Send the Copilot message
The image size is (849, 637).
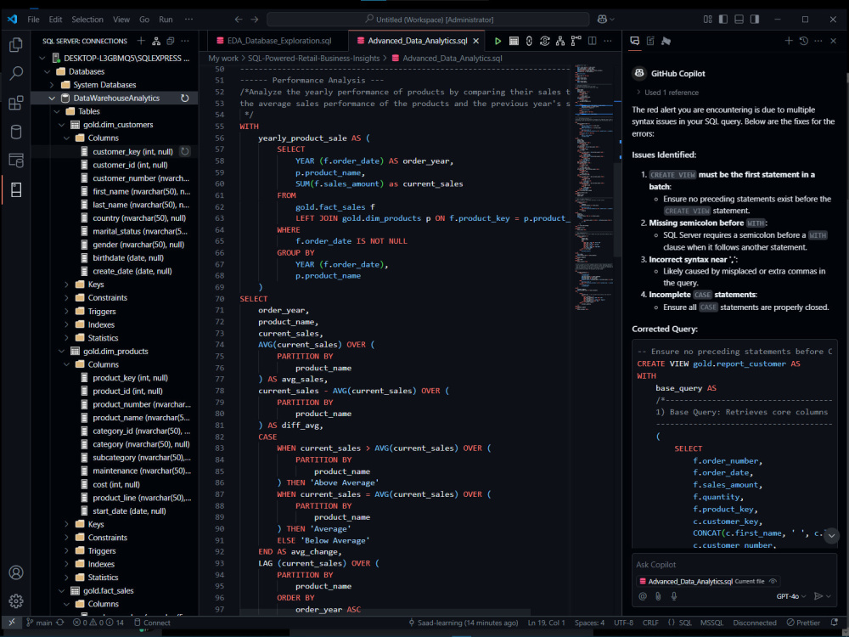tap(818, 596)
